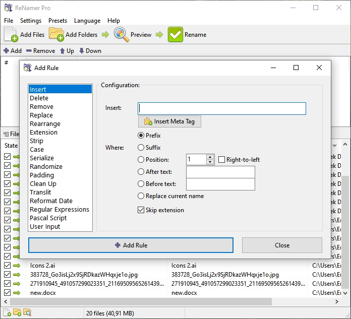Select the Clean Up rule type
Viewport: 351px width, 319px height.
click(x=60, y=183)
